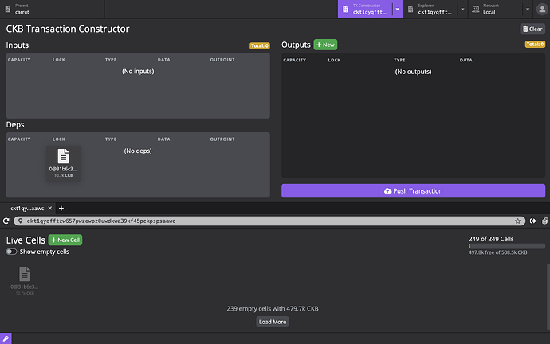Click the '239 empty cells with 479.7k CKB' text

(273, 309)
